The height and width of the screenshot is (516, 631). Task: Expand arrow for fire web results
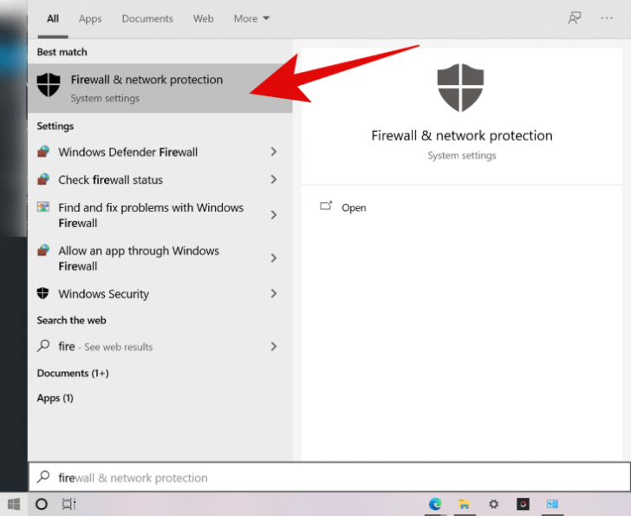coord(274,346)
